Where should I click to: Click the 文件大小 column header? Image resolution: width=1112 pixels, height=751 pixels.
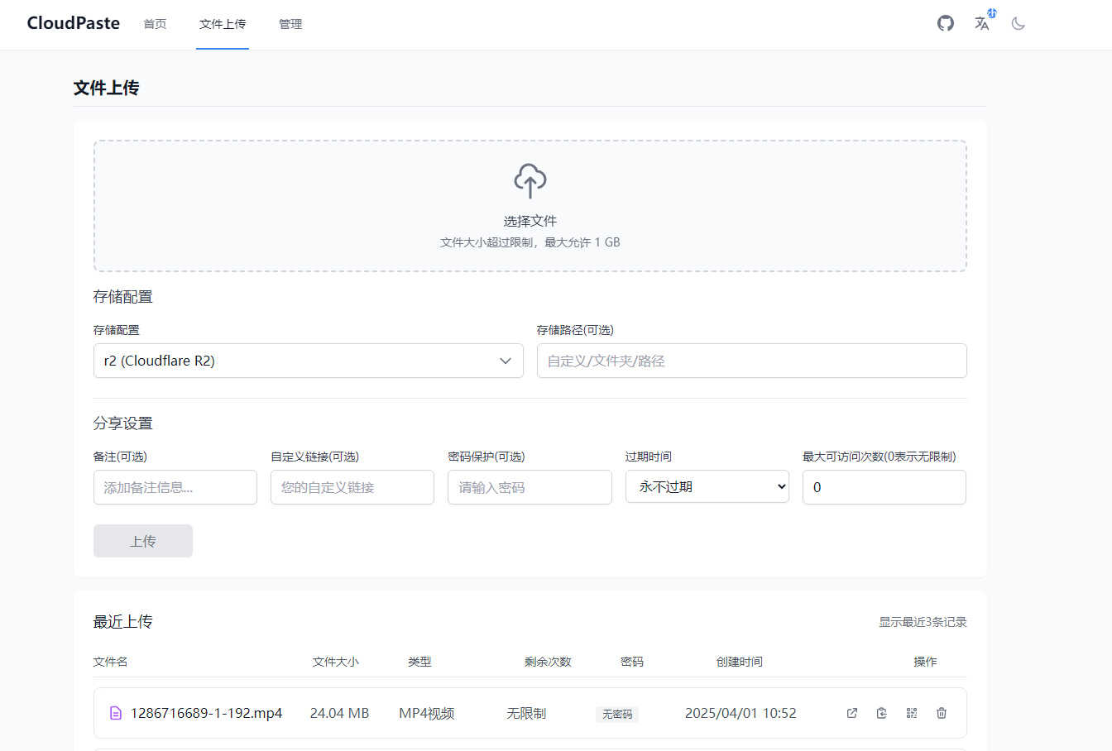pyautogui.click(x=336, y=662)
